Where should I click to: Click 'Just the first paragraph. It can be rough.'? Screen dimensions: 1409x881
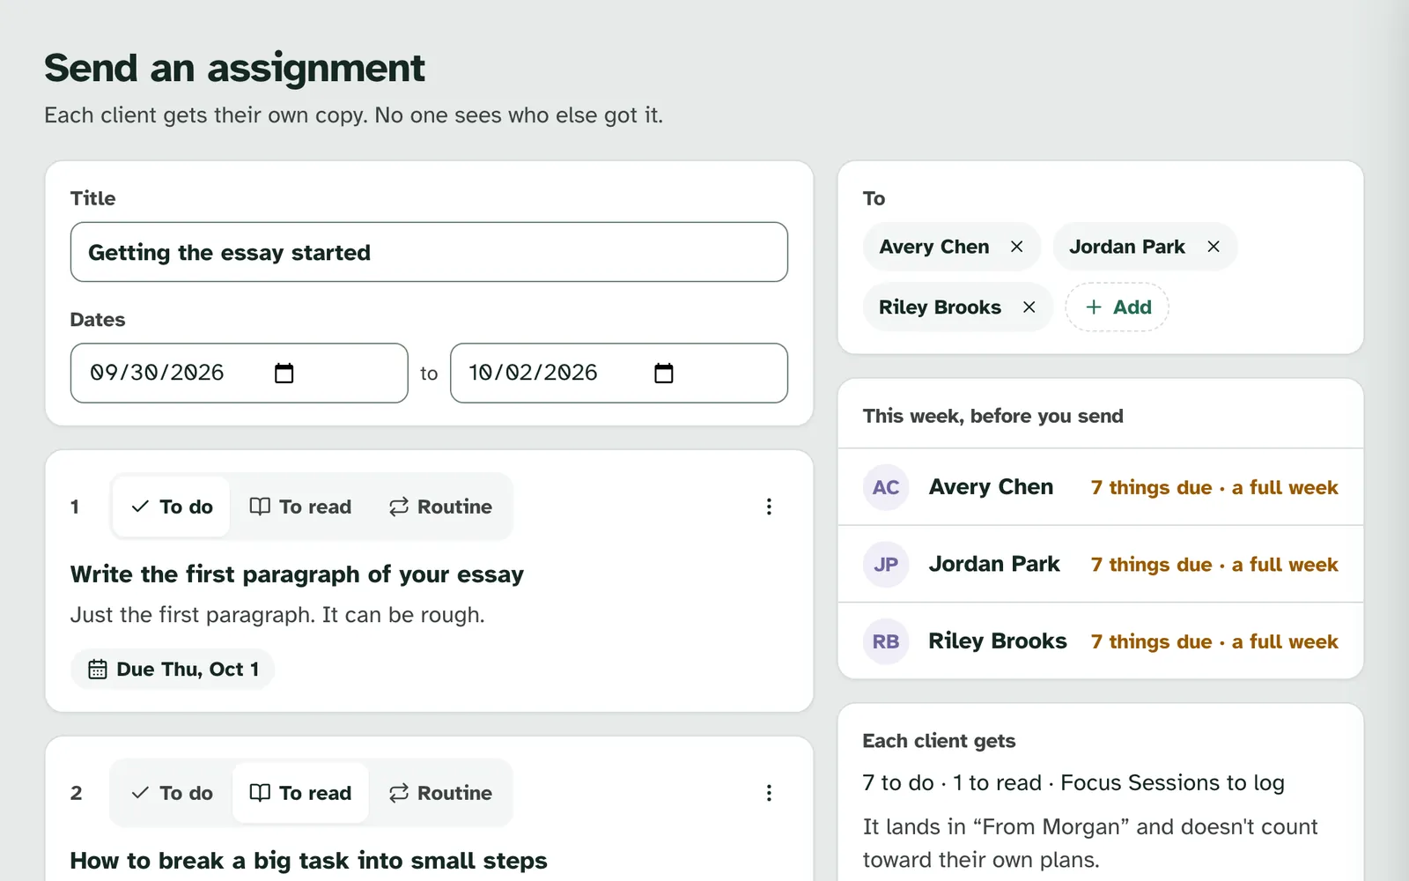pos(277,615)
